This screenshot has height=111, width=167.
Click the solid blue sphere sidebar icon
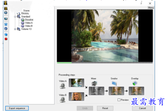click(6, 35)
